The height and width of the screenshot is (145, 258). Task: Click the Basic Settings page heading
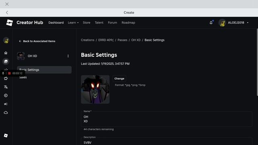coord(99,55)
